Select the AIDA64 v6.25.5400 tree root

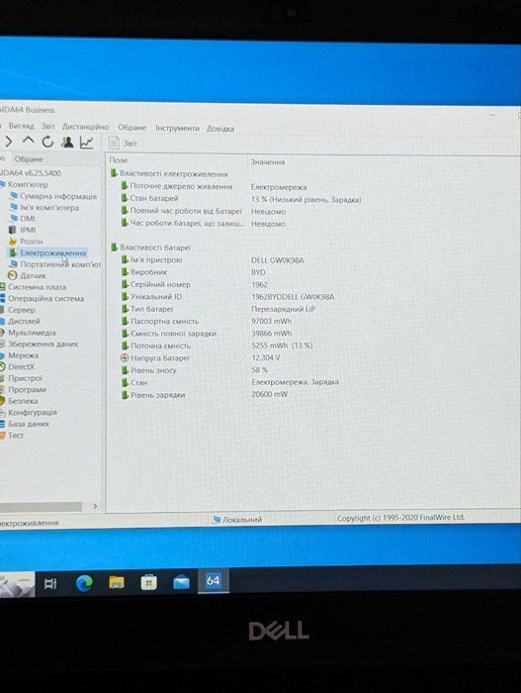click(31, 173)
